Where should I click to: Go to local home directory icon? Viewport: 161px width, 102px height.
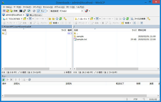click(57, 19)
